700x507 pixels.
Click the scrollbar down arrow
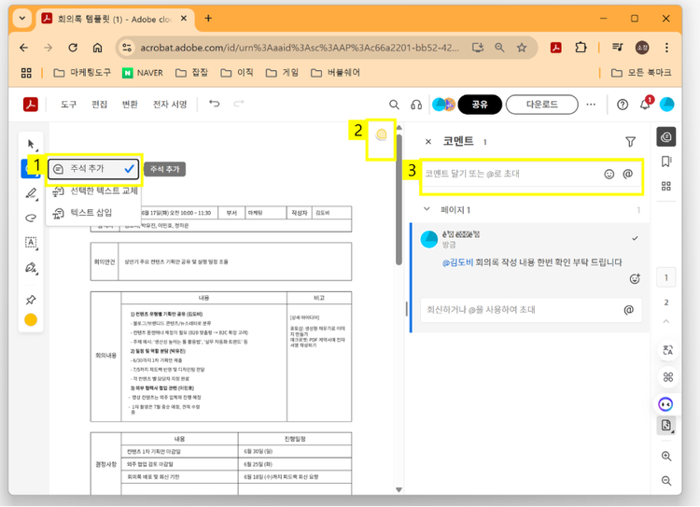pos(399,489)
